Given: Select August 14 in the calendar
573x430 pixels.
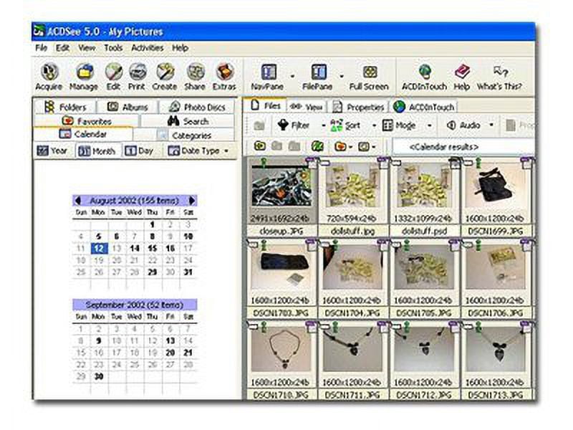Looking at the screenshot, I should point(134,248).
